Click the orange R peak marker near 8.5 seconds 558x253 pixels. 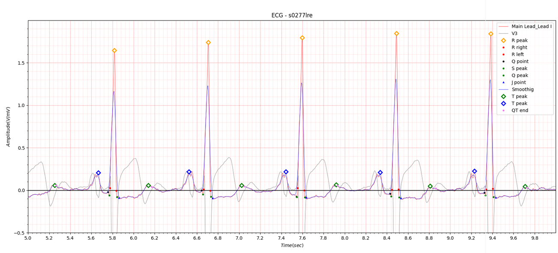coord(397,33)
